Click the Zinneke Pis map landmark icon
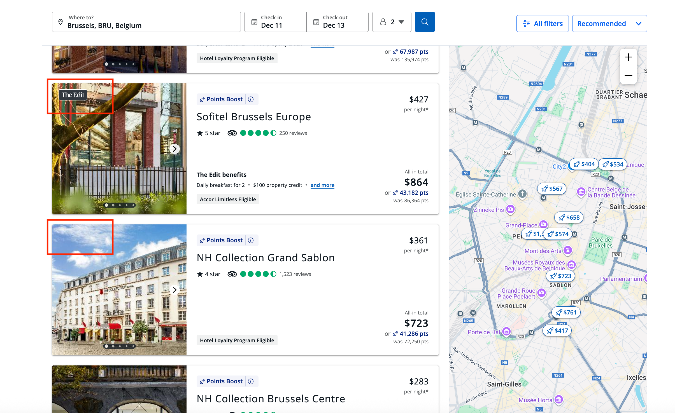Image resolution: width=675 pixels, height=413 pixels. 510,209
